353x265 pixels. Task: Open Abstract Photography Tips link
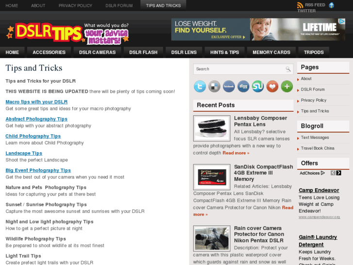coord(36,119)
